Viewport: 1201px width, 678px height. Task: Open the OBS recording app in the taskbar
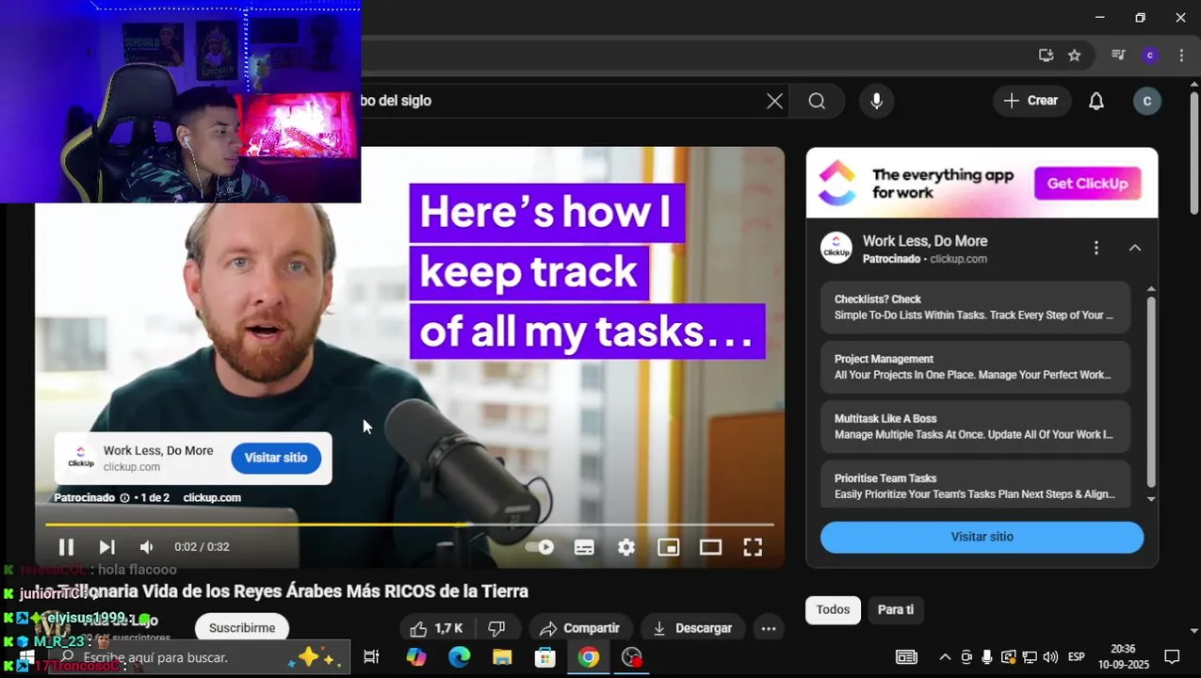[x=631, y=657]
